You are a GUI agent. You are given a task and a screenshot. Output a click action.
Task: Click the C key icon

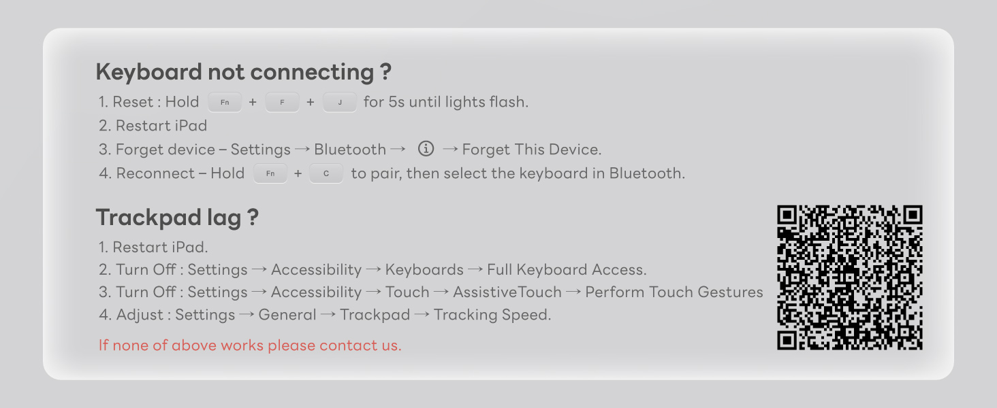pyautogui.click(x=326, y=173)
